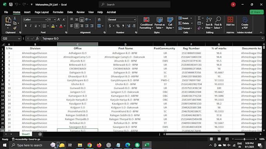266x149 pixels.
Task: Apply Comma Style number format
Action: point(123,26)
